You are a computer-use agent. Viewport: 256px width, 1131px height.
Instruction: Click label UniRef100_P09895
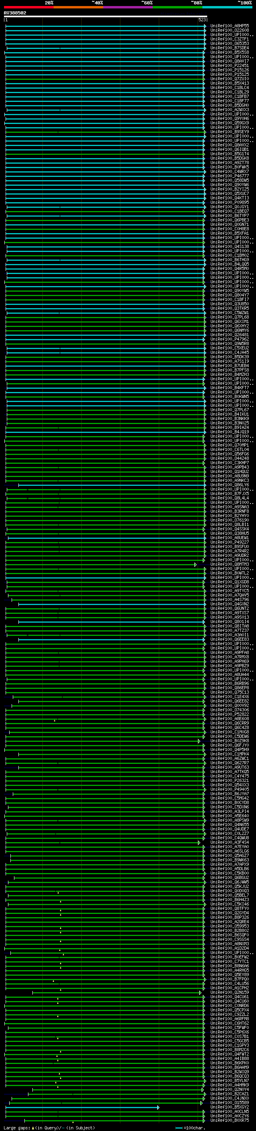click(x=230, y=202)
